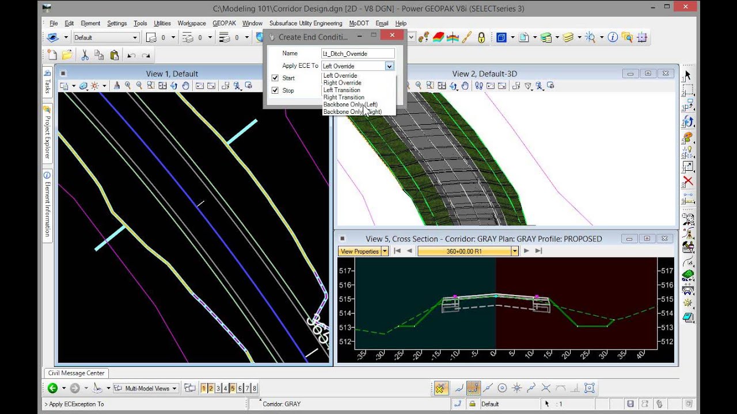Toggle view 4 button

pyautogui.click(x=225, y=388)
